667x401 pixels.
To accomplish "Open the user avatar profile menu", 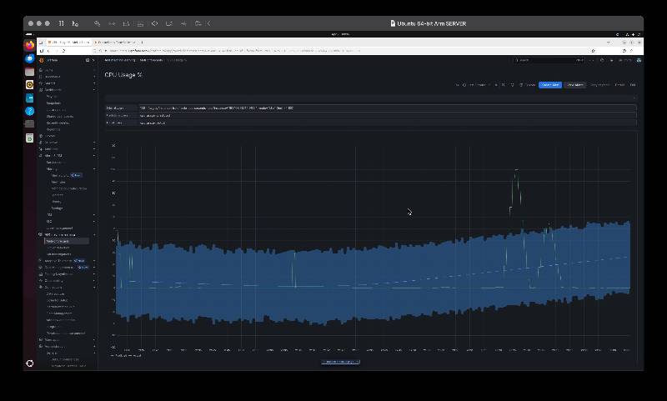I will (x=639, y=60).
